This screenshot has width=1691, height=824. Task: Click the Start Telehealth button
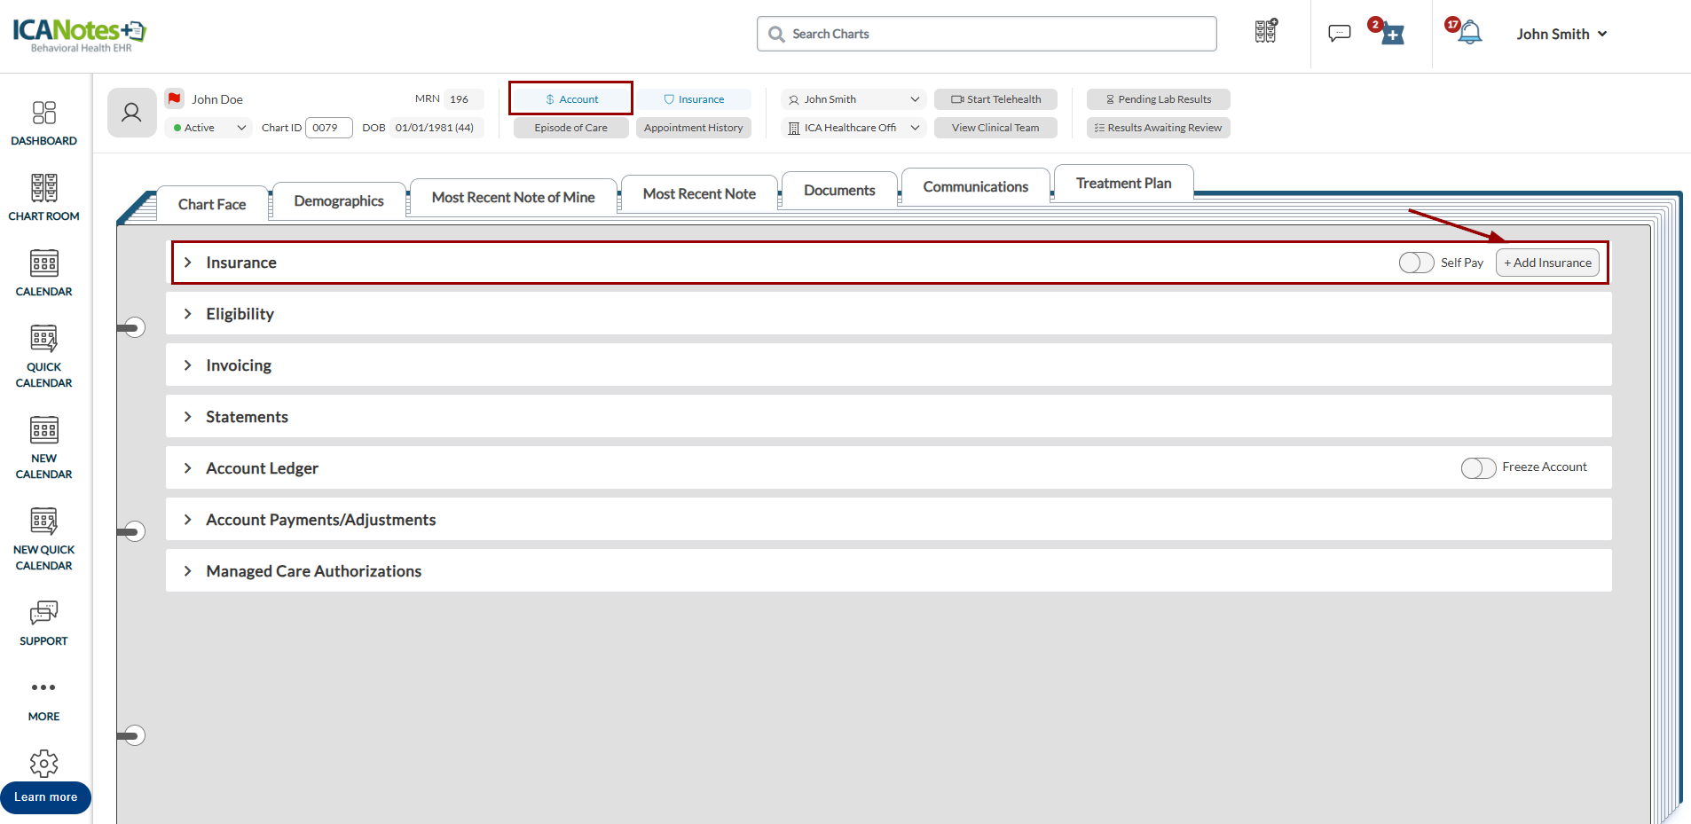pyautogui.click(x=995, y=99)
